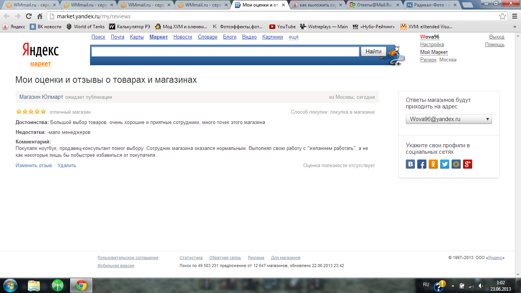Go back with the browser back arrow
521x293 pixels.
coord(7,16)
